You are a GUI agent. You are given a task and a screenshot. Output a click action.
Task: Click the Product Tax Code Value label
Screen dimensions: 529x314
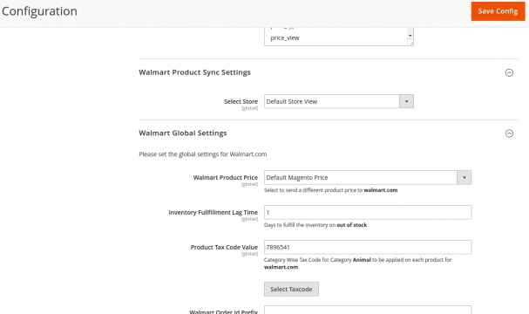pos(224,247)
